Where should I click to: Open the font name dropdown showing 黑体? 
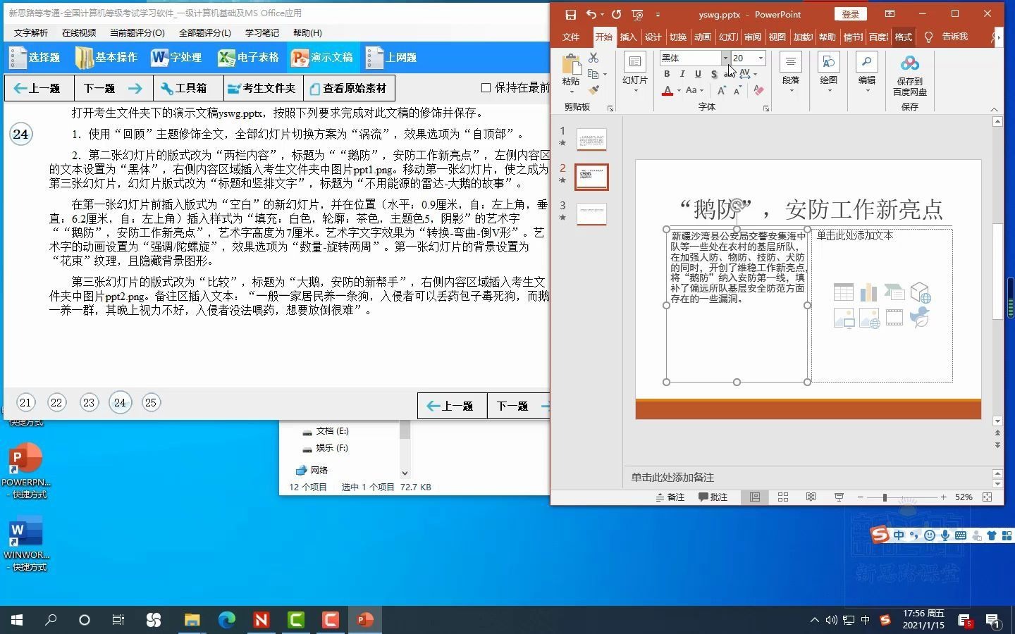[x=725, y=58]
